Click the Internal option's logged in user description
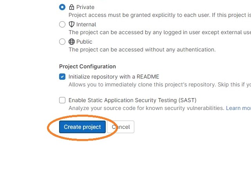 click(160, 33)
